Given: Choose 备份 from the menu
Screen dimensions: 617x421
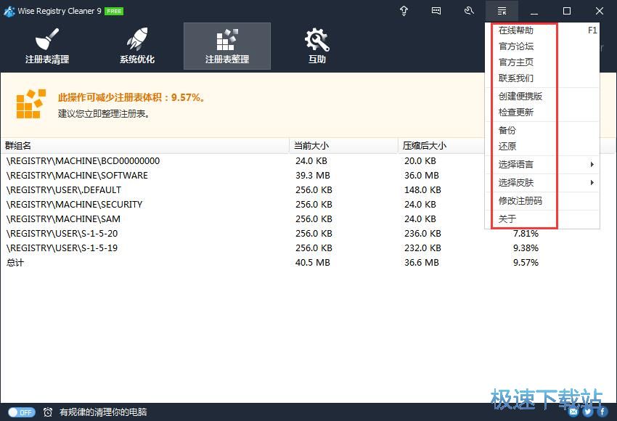Looking at the screenshot, I should (x=542, y=130).
